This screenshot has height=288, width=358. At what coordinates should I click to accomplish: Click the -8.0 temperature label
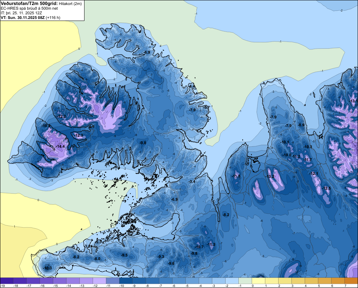click(x=97, y=259)
